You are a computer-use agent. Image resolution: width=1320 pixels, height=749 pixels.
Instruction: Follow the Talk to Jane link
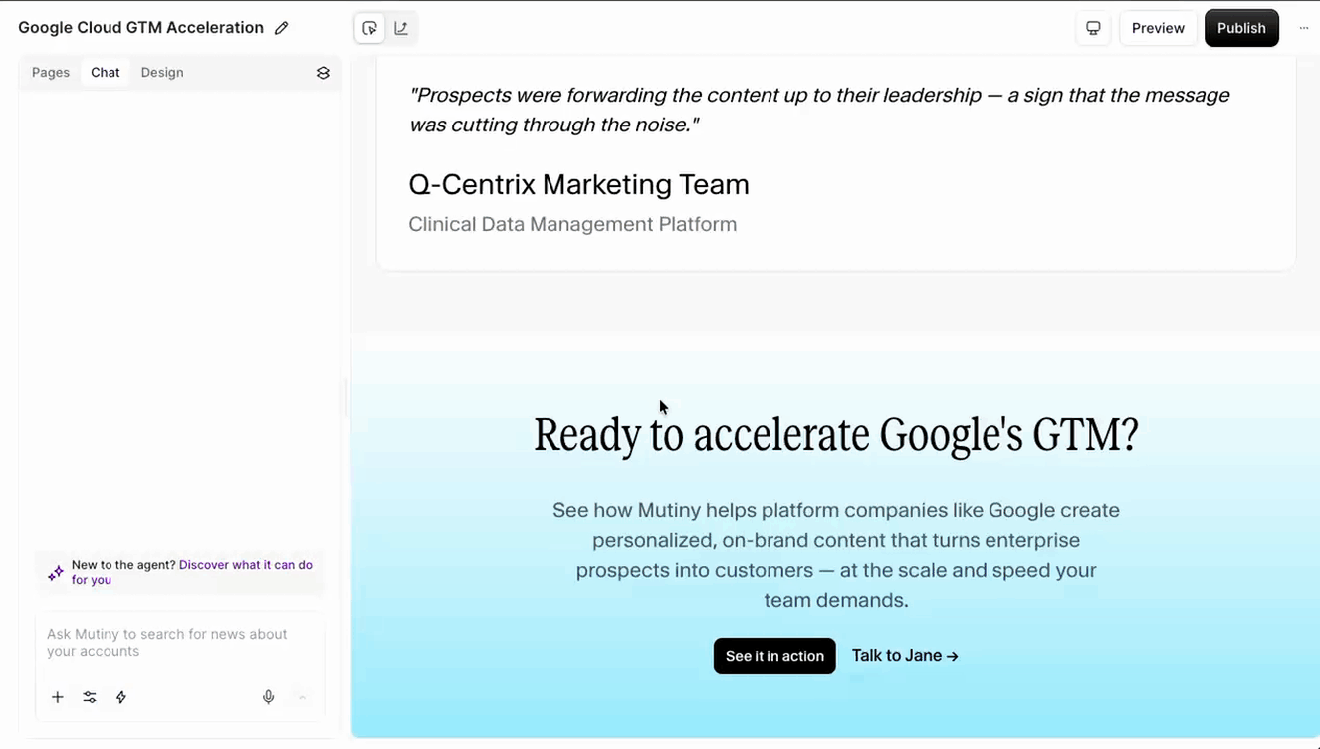click(x=905, y=656)
